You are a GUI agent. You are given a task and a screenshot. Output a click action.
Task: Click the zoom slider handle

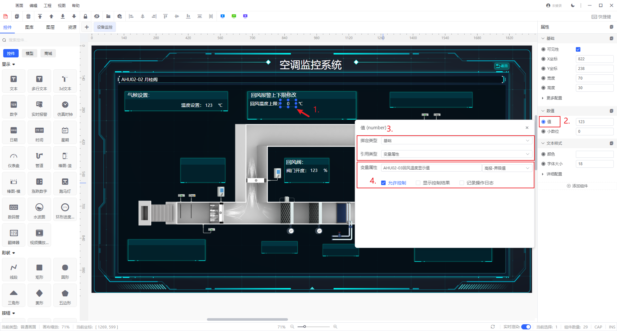tap(304, 327)
